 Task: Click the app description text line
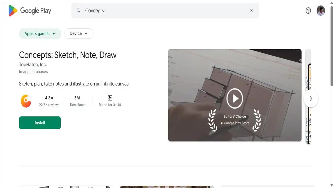[74, 84]
